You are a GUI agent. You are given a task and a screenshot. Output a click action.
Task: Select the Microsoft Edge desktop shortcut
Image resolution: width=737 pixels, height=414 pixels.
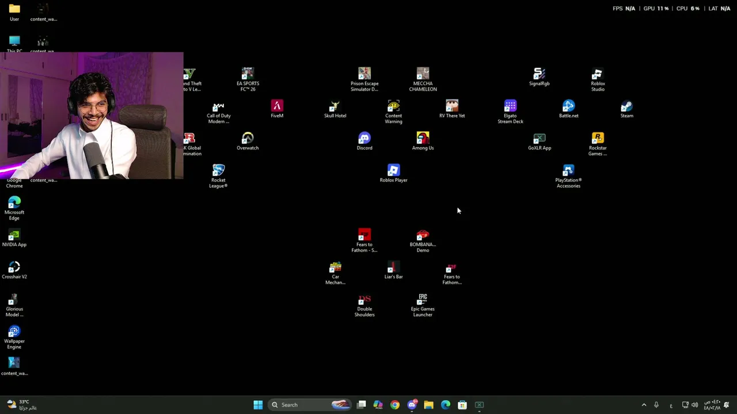point(14,208)
